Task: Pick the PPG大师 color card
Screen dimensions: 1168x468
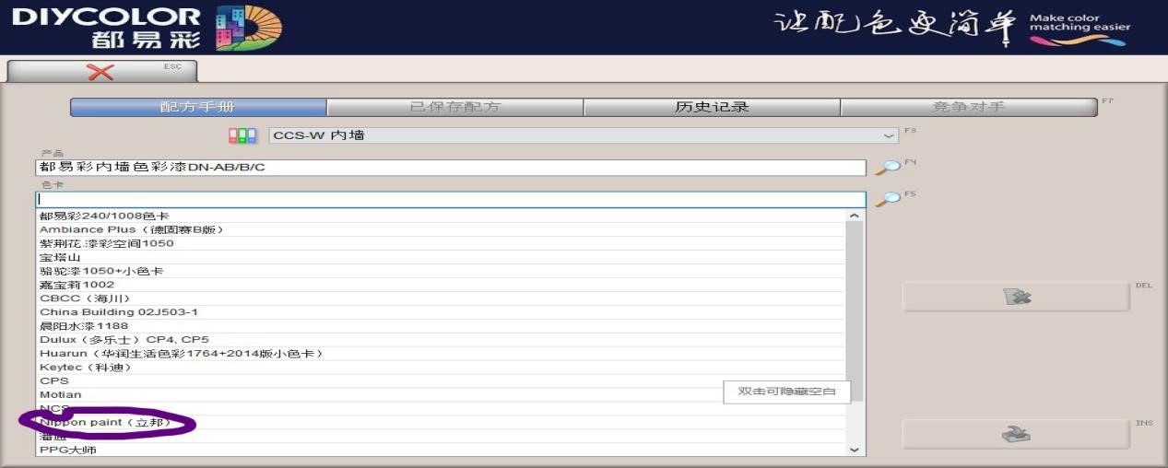Action: click(68, 450)
